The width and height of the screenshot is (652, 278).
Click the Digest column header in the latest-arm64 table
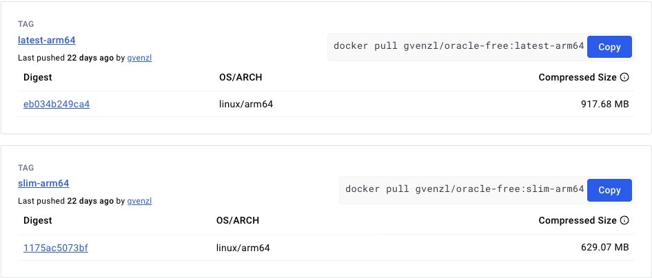coord(38,77)
